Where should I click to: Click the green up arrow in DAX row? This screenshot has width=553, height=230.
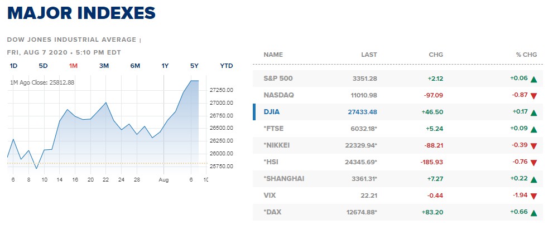pos(533,213)
